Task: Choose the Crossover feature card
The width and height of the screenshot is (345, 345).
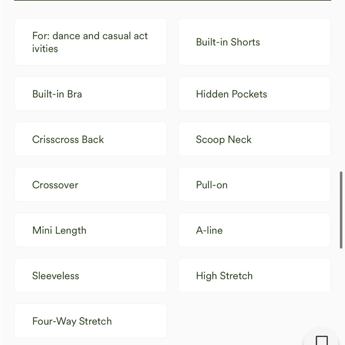Action: tap(91, 185)
